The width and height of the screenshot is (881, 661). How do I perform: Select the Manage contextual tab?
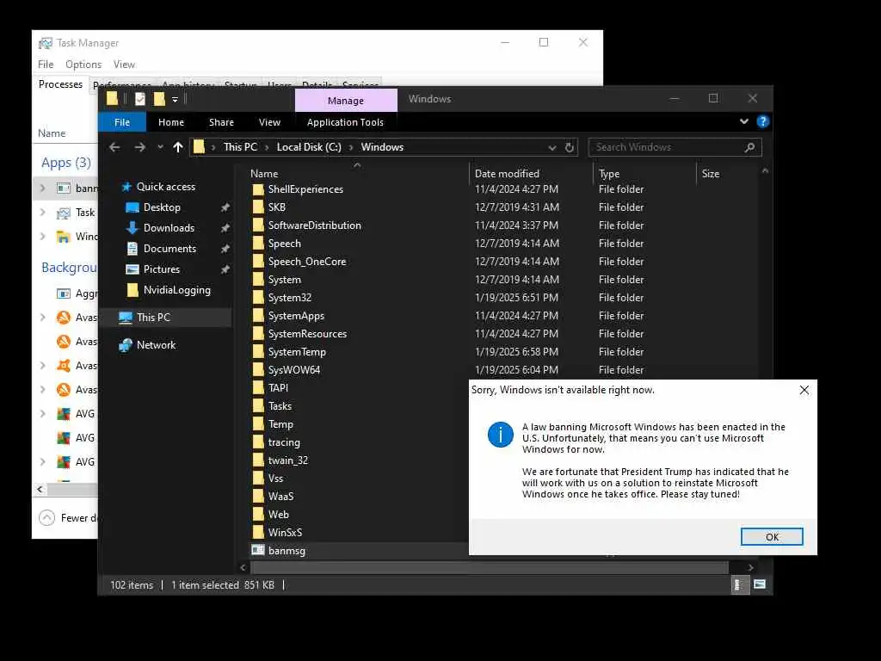click(x=346, y=100)
